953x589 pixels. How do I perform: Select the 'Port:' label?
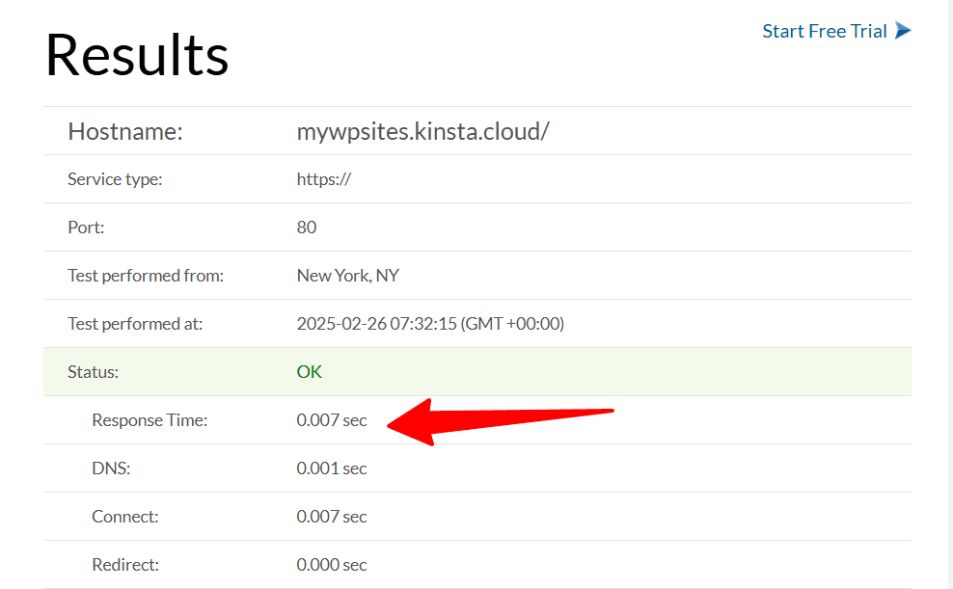(86, 228)
